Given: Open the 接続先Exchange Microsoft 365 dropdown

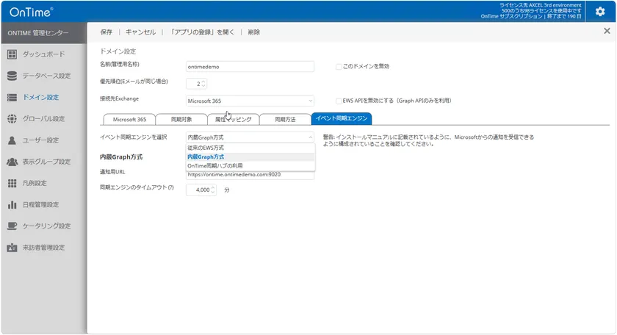Looking at the screenshot, I should (x=250, y=101).
